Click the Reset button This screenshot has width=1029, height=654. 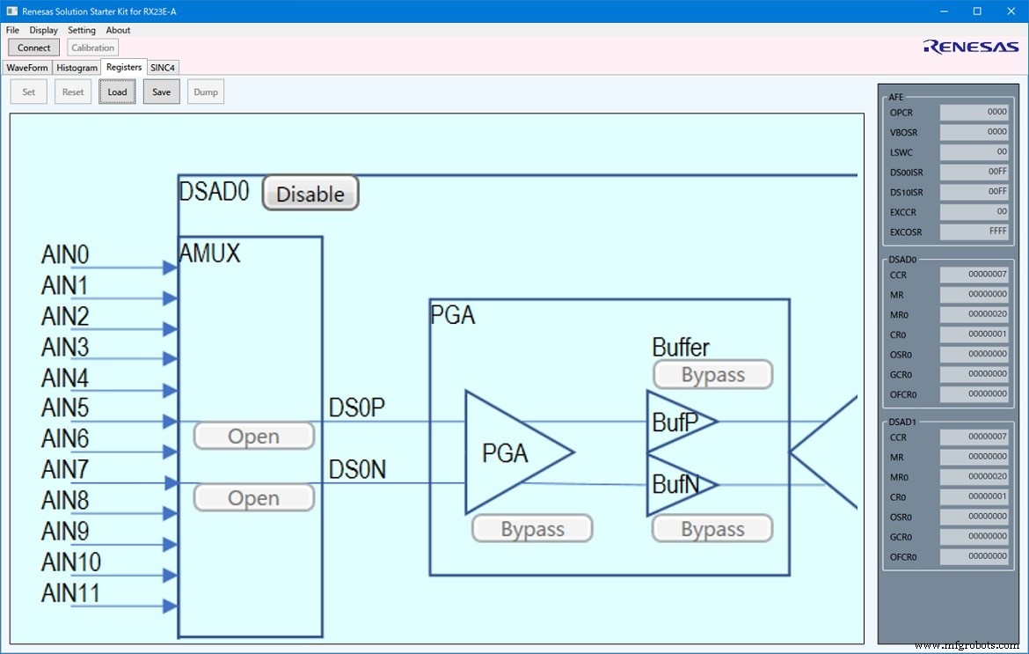pyautogui.click(x=72, y=91)
